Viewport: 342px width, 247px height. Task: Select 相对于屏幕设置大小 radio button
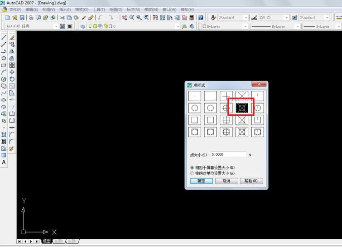192,168
